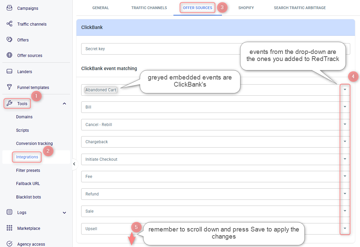Click the Abandoned Cart chip
Screen dimensions: 360x247
point(101,90)
